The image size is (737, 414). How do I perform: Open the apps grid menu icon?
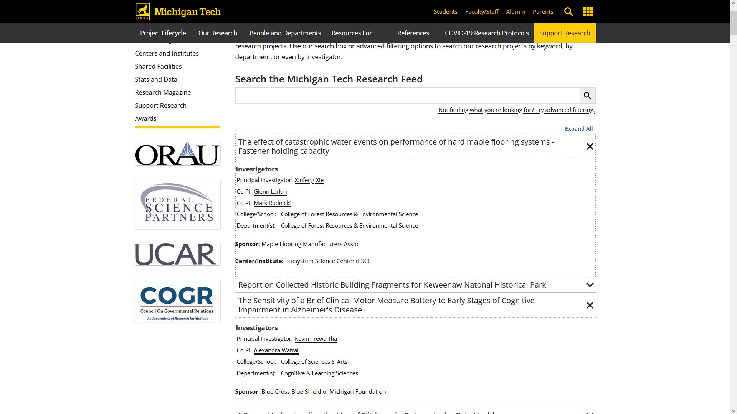588,12
